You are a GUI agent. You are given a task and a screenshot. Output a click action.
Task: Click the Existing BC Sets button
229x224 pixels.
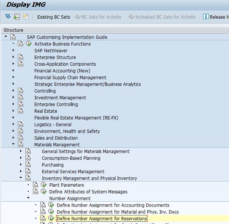[54, 17]
